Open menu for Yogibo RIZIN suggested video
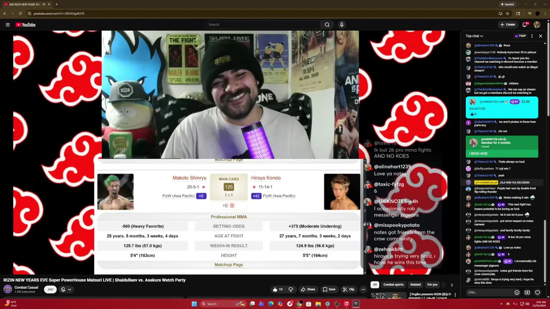550x309 pixels. [455, 295]
